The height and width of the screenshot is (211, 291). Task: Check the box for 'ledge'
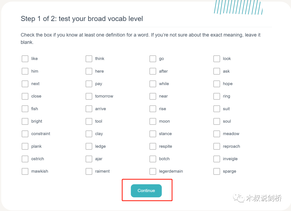point(89,146)
